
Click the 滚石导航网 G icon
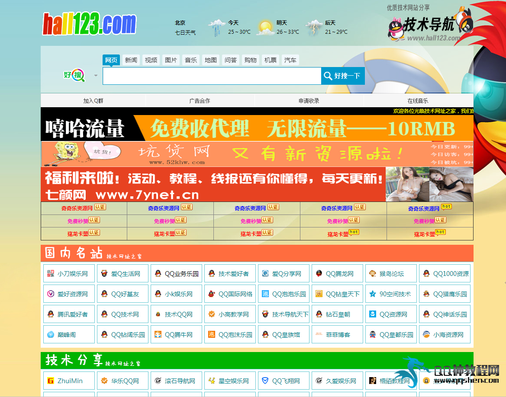pyautogui.click(x=158, y=381)
